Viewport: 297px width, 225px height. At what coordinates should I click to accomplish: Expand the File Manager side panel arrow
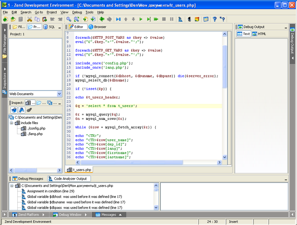coord(5,30)
